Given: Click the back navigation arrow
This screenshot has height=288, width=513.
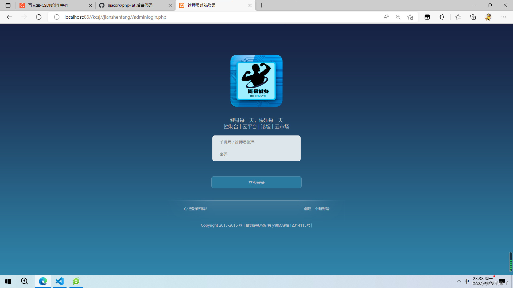Looking at the screenshot, I should 9,17.
